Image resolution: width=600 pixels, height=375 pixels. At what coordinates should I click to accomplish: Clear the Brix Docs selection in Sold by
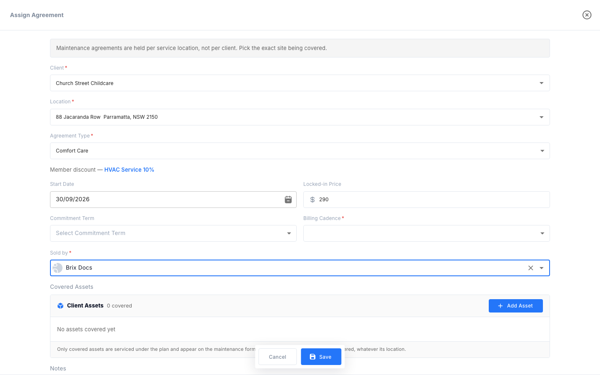530,268
